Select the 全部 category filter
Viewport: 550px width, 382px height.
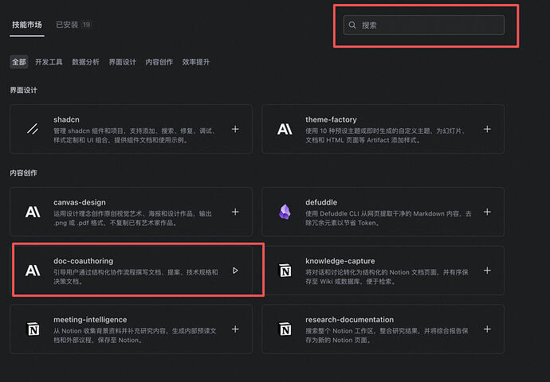point(19,62)
